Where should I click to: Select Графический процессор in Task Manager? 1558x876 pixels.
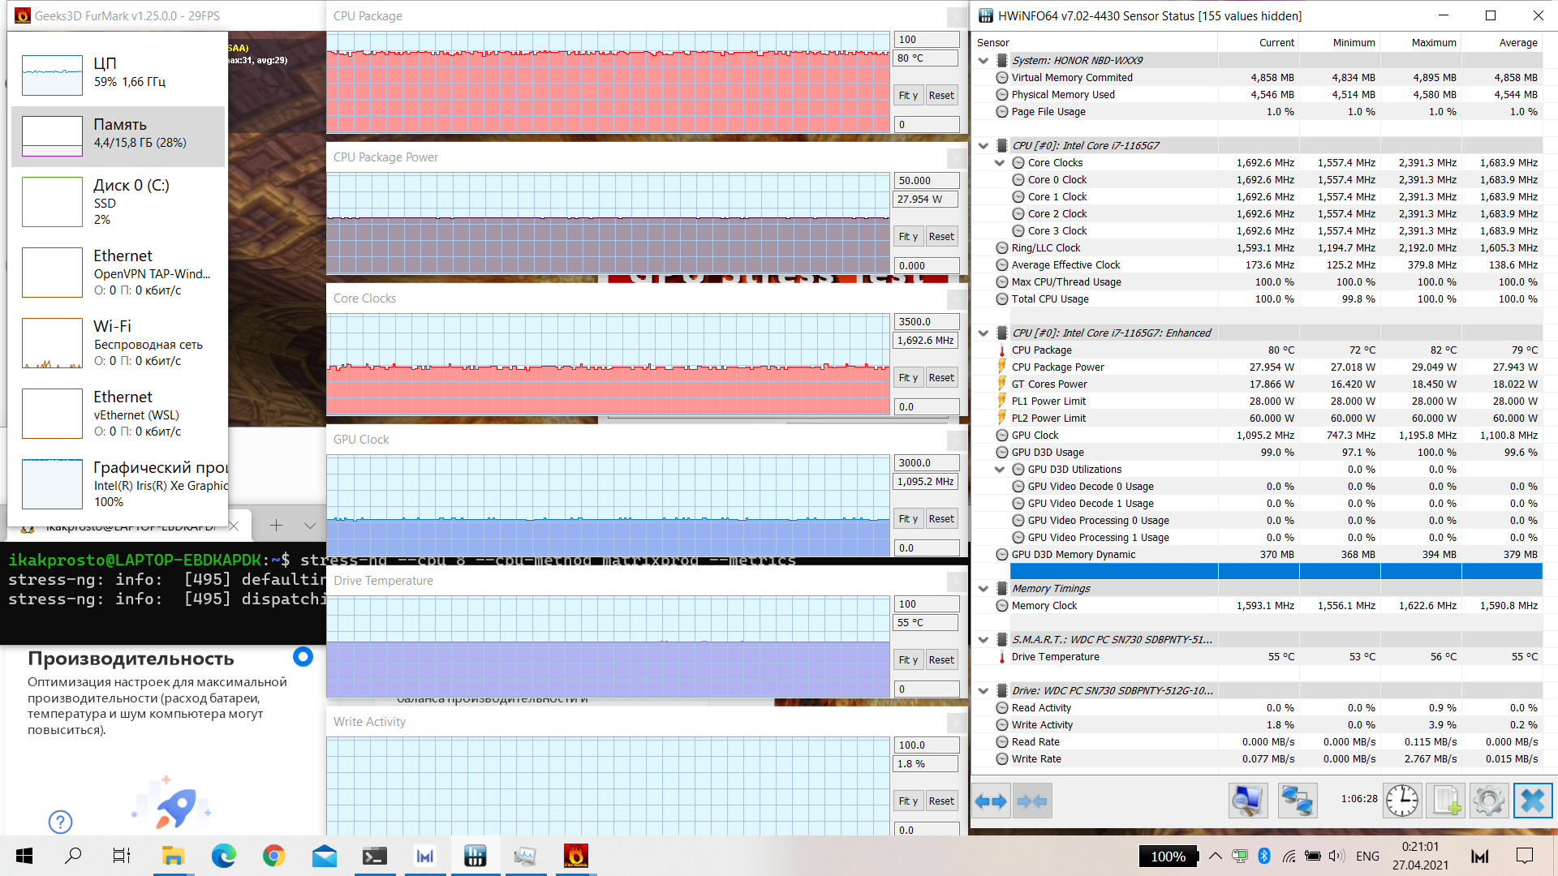coord(118,484)
